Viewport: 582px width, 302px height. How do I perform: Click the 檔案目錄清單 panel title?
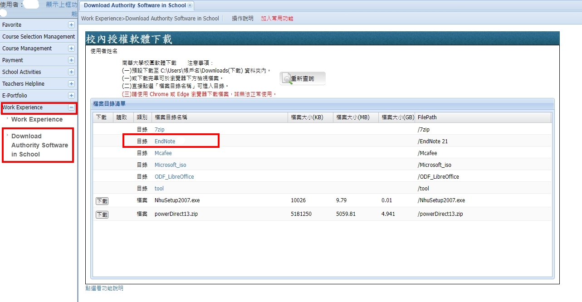109,104
